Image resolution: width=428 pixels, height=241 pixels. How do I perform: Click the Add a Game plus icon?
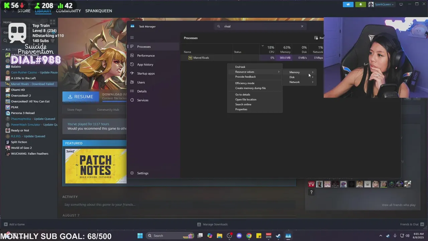[x=5, y=224]
